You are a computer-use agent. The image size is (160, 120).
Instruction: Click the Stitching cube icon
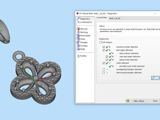click(78, 32)
